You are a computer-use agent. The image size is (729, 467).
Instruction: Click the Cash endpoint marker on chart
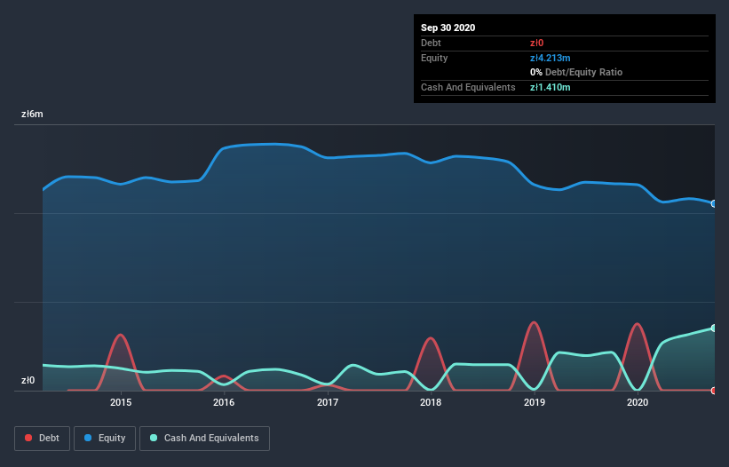[714, 328]
